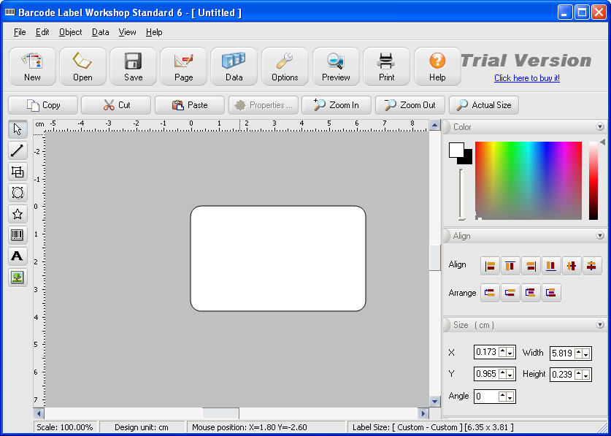Choose the Star shape tool
Screen dimensions: 611x436
tap(17, 213)
